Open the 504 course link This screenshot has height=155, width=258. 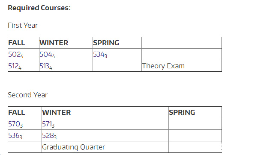click(x=46, y=54)
